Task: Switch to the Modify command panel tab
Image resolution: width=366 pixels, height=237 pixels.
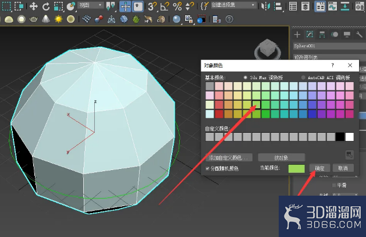Action: point(310,34)
